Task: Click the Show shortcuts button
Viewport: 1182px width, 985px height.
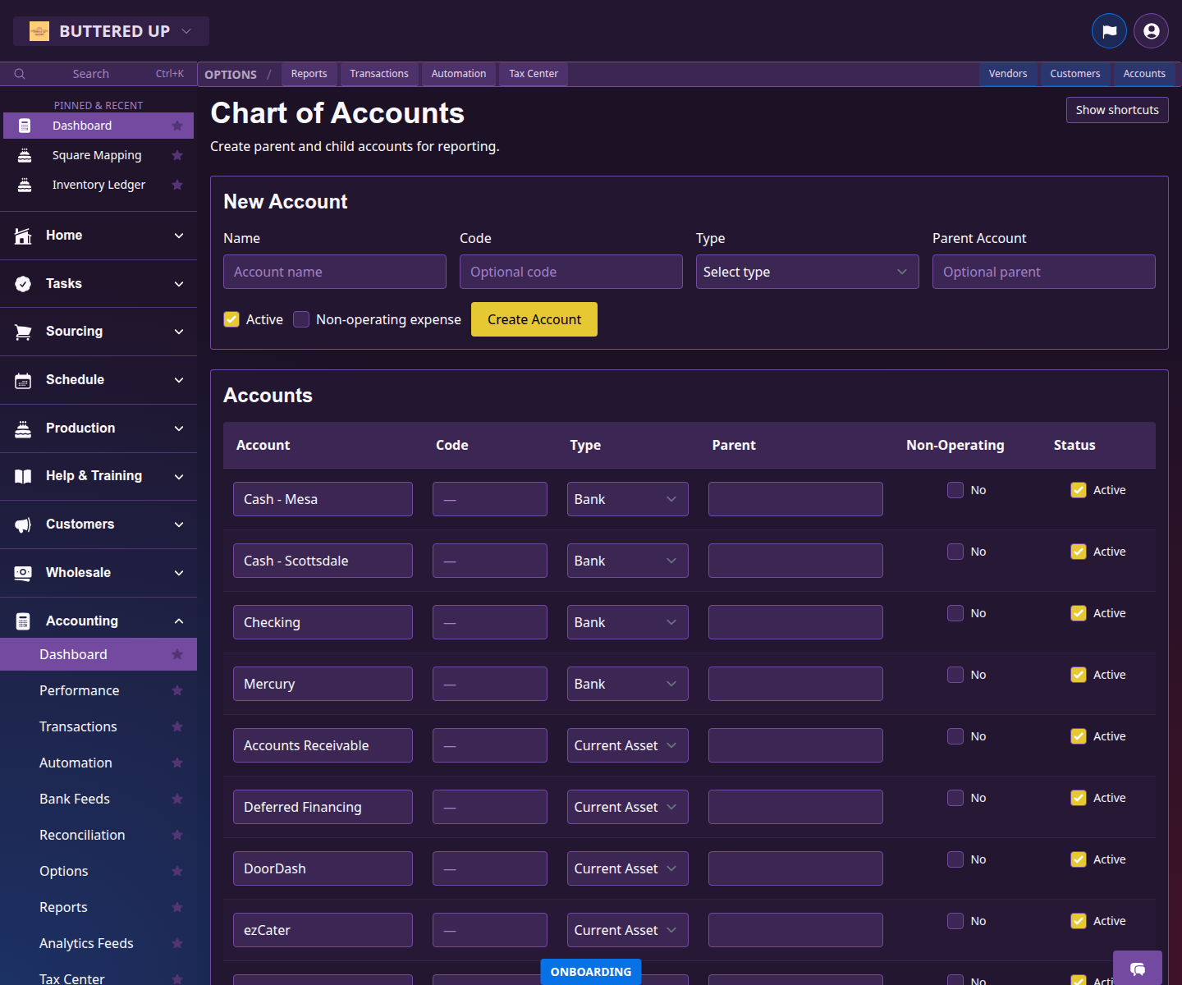Action: [1116, 109]
